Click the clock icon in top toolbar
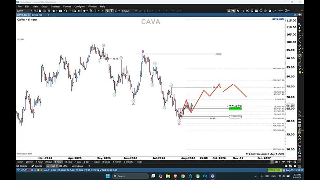The image size is (320, 180). [x=261, y=11]
